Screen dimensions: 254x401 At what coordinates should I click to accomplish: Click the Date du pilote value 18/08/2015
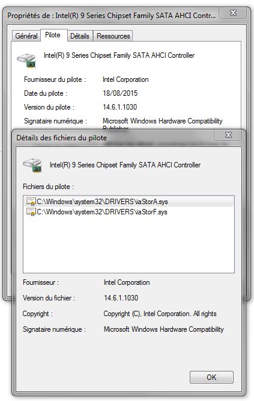click(x=120, y=93)
